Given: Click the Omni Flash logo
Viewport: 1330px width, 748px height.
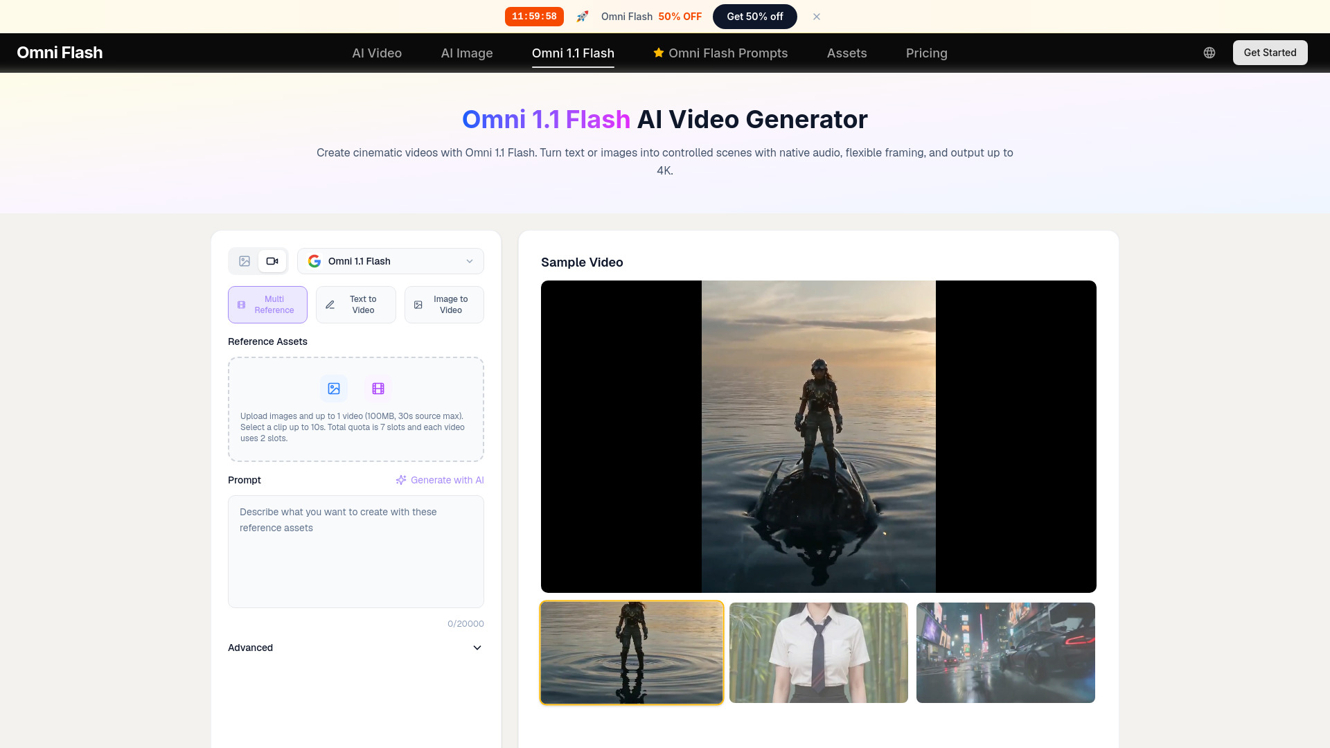Looking at the screenshot, I should coord(60,53).
